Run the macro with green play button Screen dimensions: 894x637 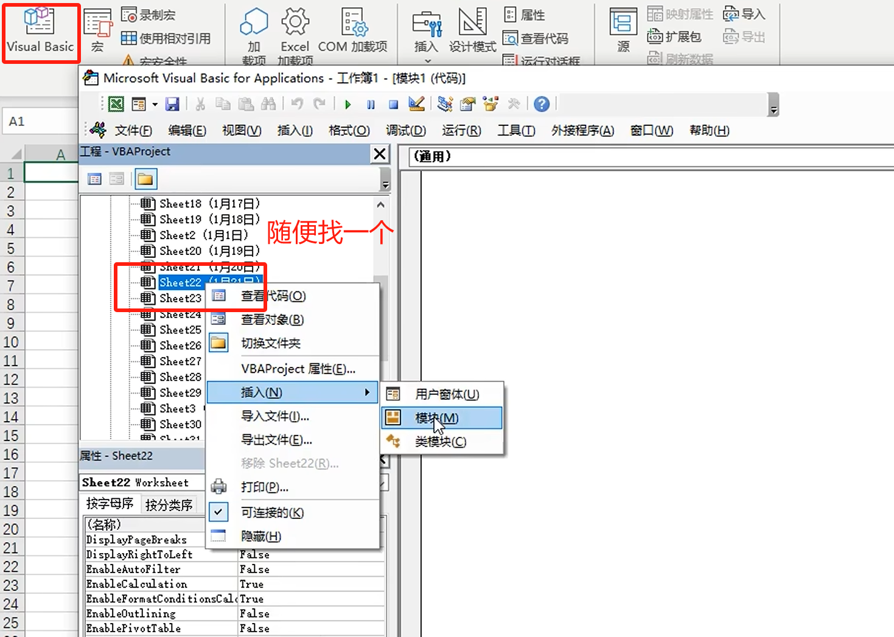[347, 104]
